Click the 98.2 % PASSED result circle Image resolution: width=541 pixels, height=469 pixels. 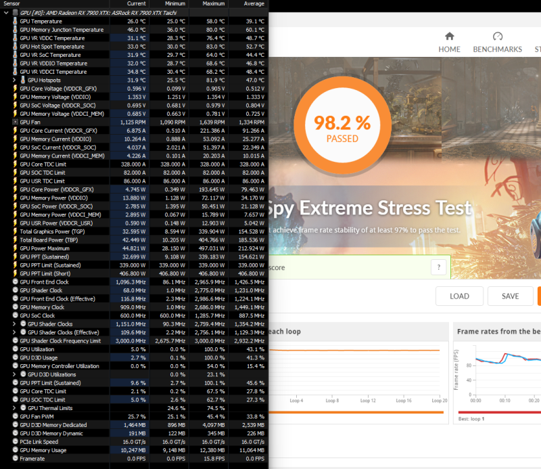tap(342, 126)
